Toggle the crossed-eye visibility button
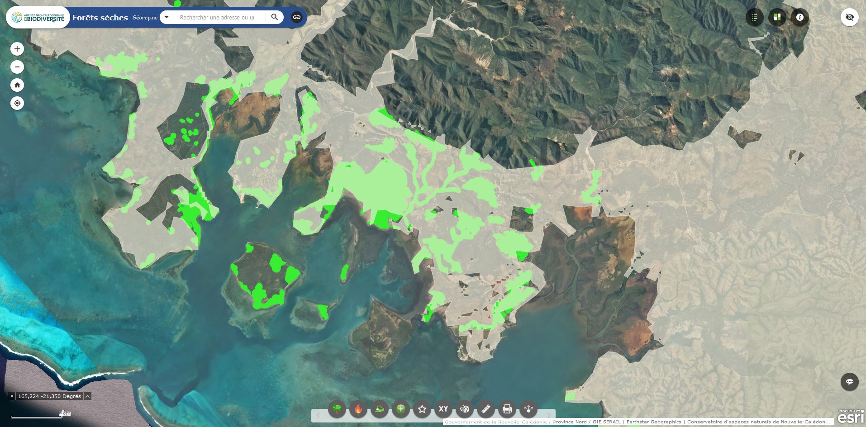The width and height of the screenshot is (866, 427). pyautogui.click(x=849, y=18)
